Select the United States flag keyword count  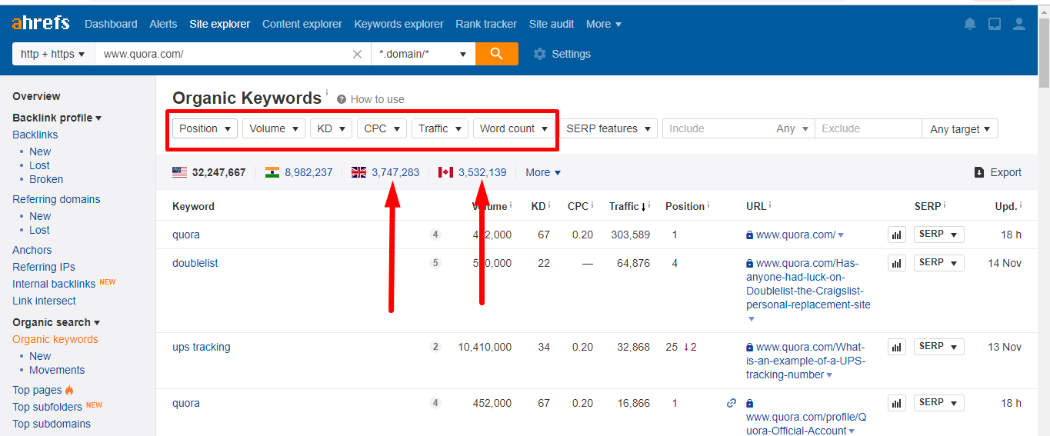coord(209,172)
